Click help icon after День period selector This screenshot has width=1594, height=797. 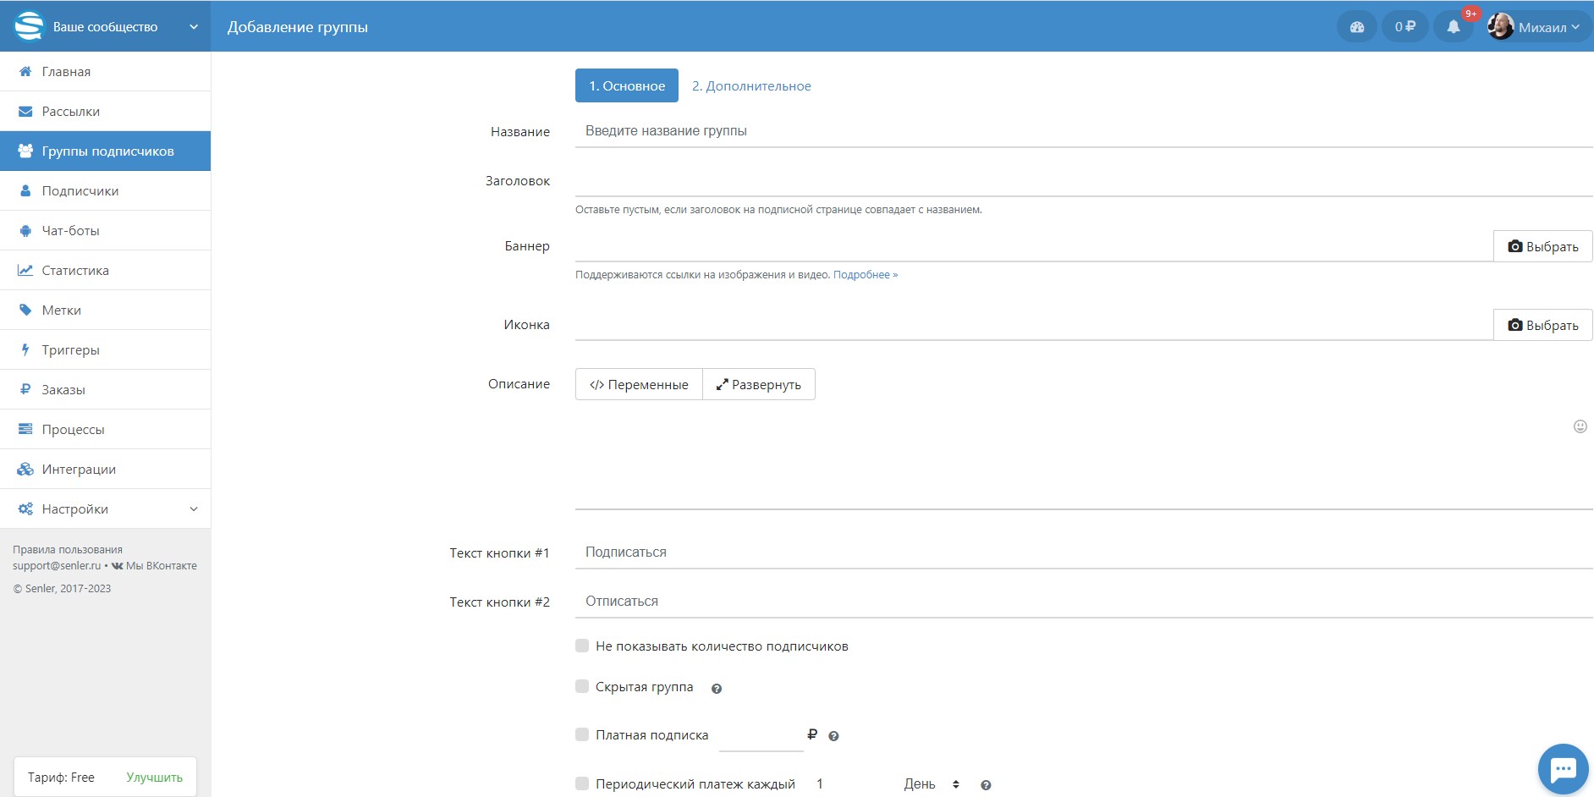coord(986,785)
